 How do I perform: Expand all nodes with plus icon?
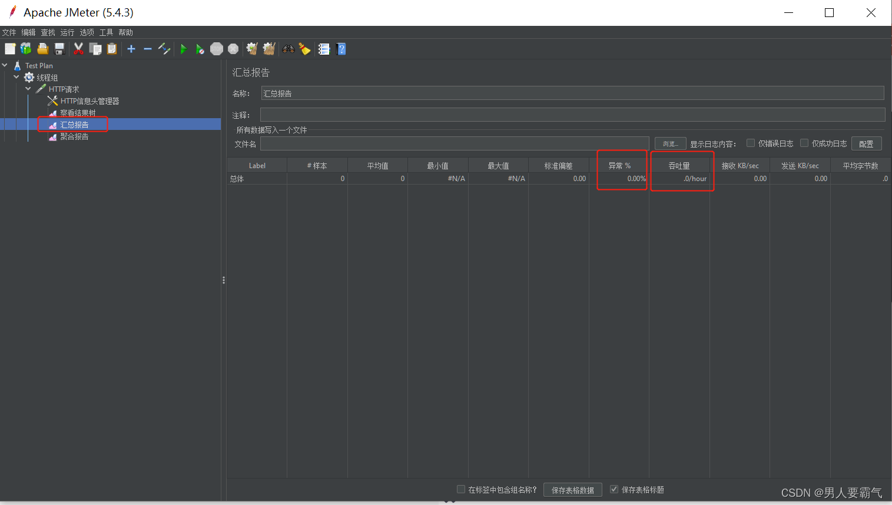point(131,49)
